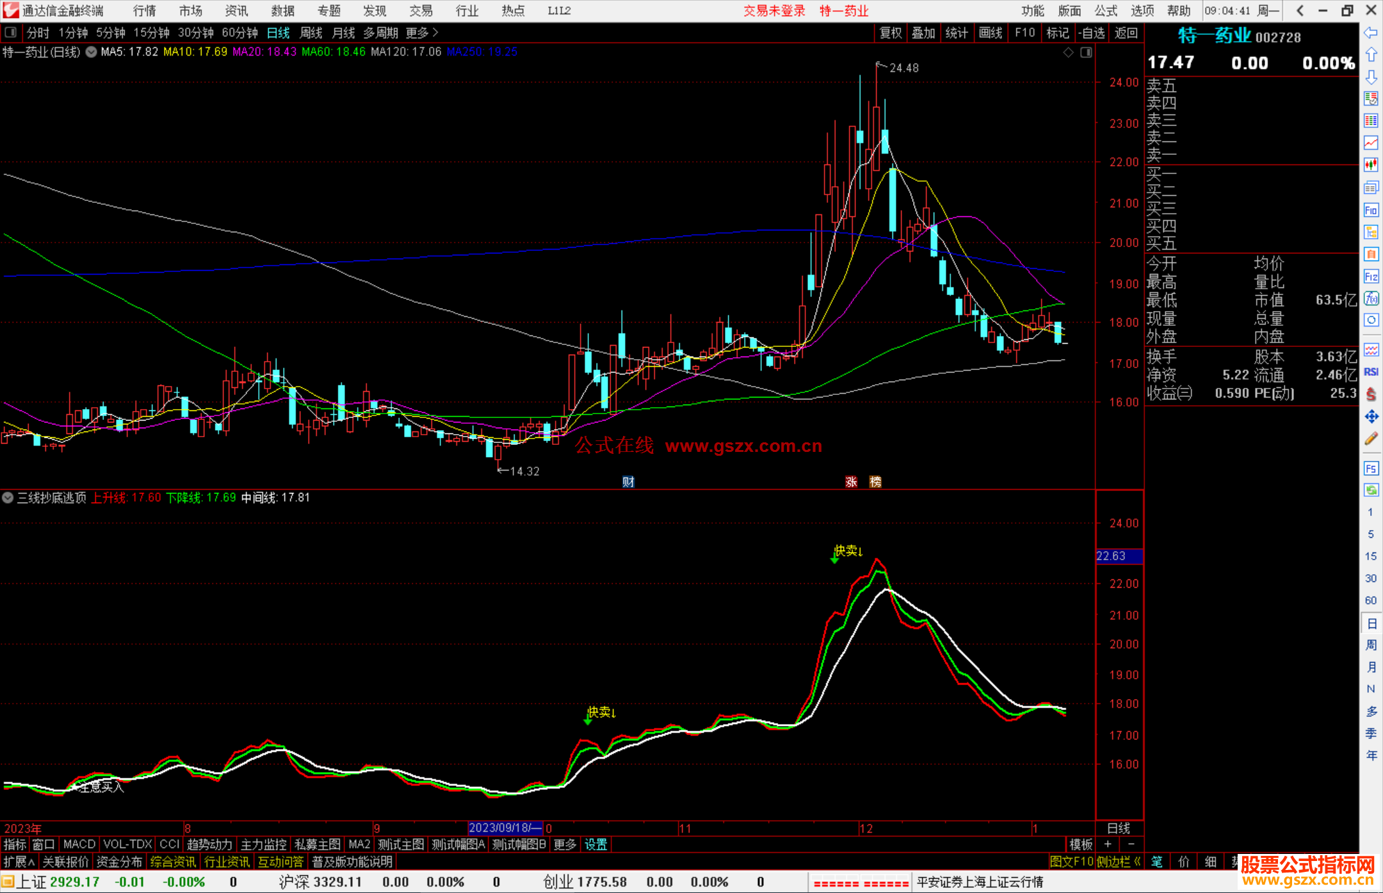Click the line chart trend sidebar icon

click(1371, 143)
